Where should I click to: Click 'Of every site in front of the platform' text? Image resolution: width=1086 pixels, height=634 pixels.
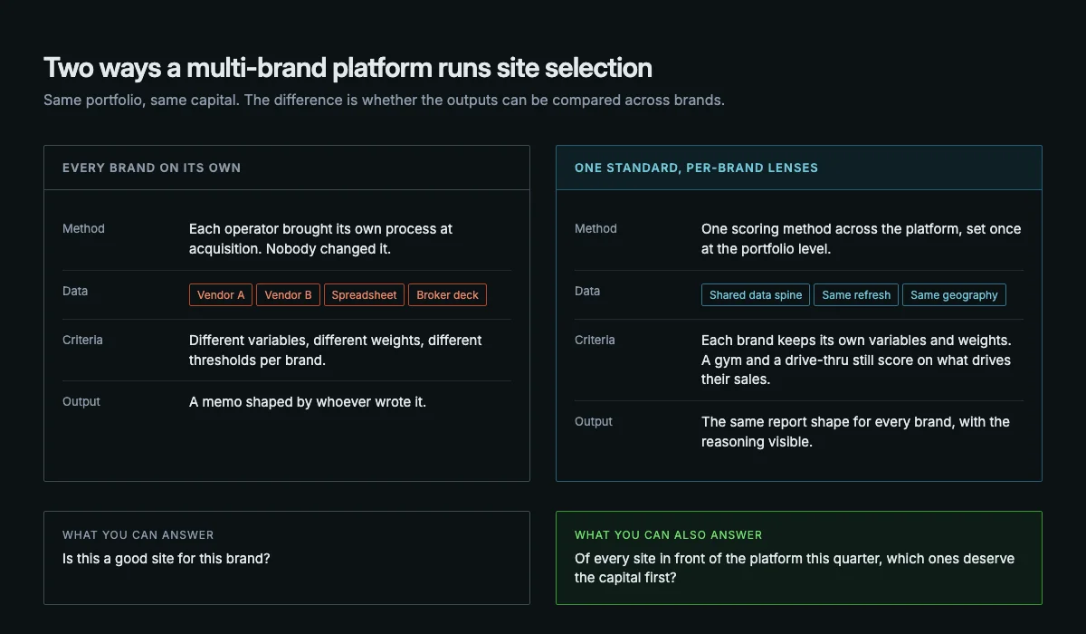pos(795,568)
